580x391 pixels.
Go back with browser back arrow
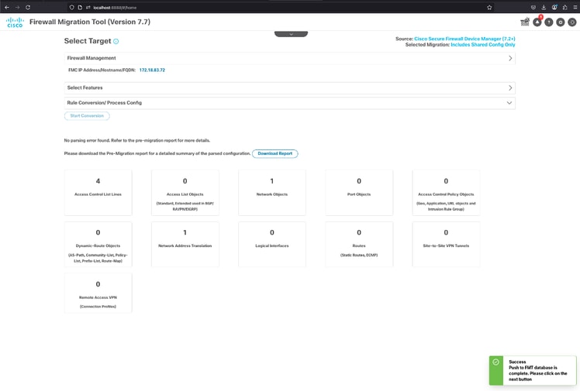pos(7,7)
